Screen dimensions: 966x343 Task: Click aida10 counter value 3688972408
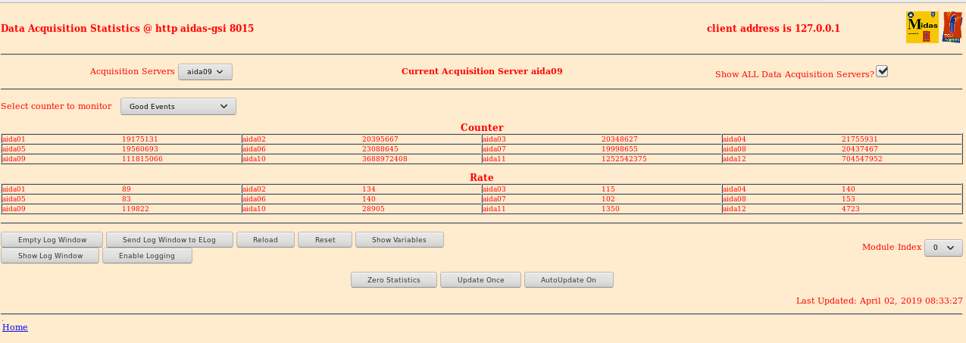[385, 159]
